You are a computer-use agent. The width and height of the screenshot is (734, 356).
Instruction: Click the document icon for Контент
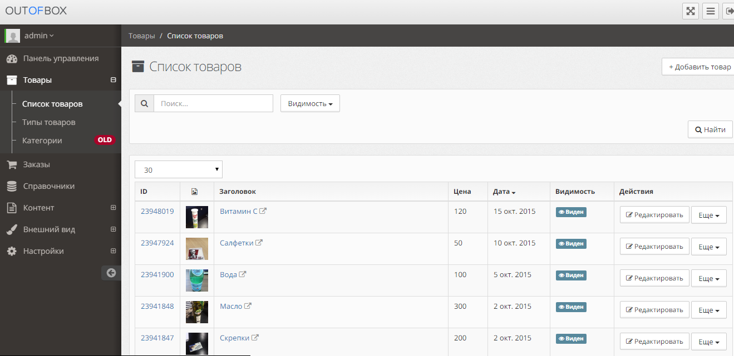pos(12,208)
